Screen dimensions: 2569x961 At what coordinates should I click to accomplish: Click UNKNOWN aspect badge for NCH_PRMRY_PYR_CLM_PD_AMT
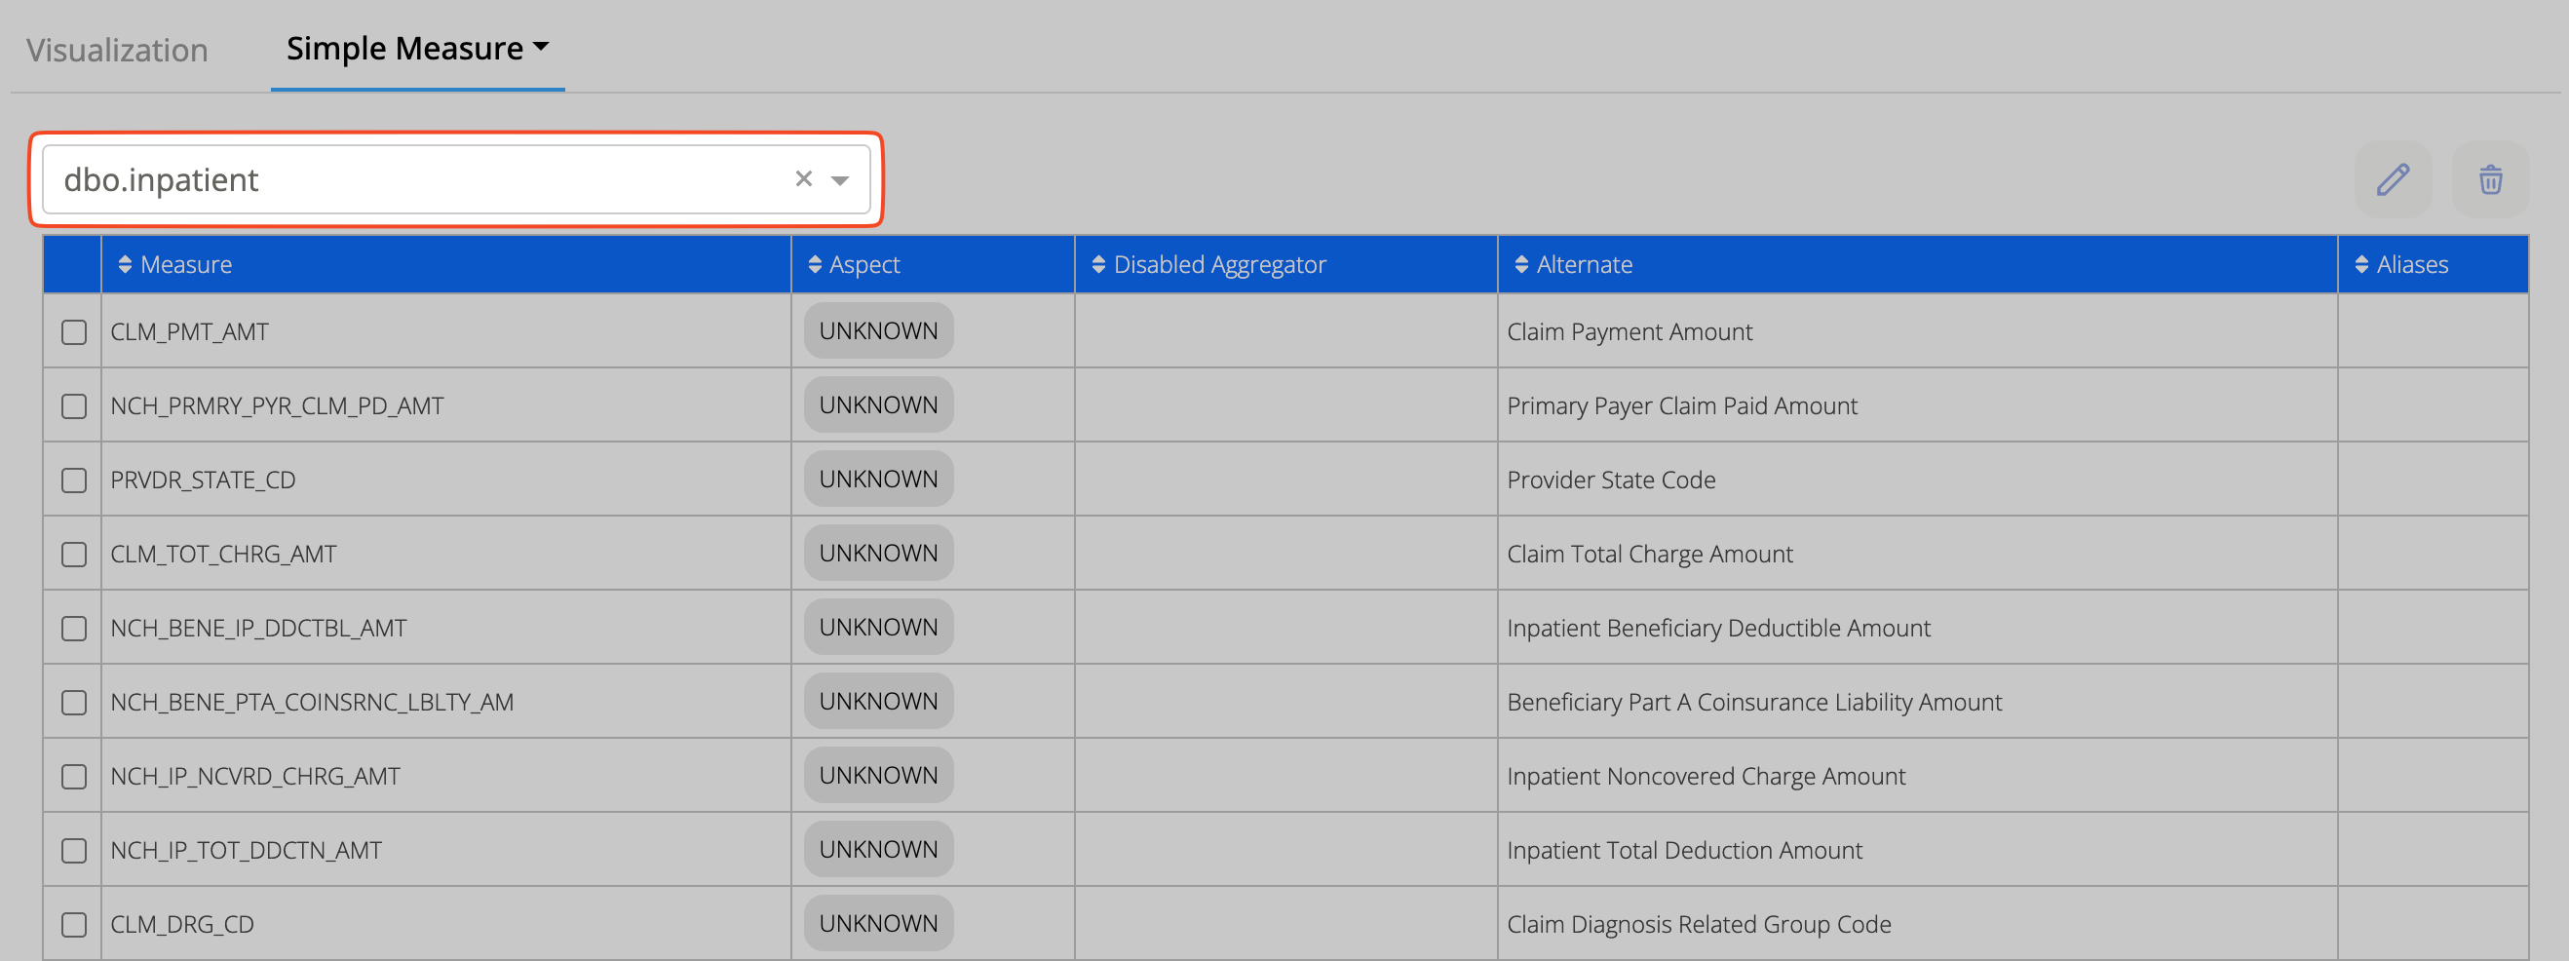(877, 405)
